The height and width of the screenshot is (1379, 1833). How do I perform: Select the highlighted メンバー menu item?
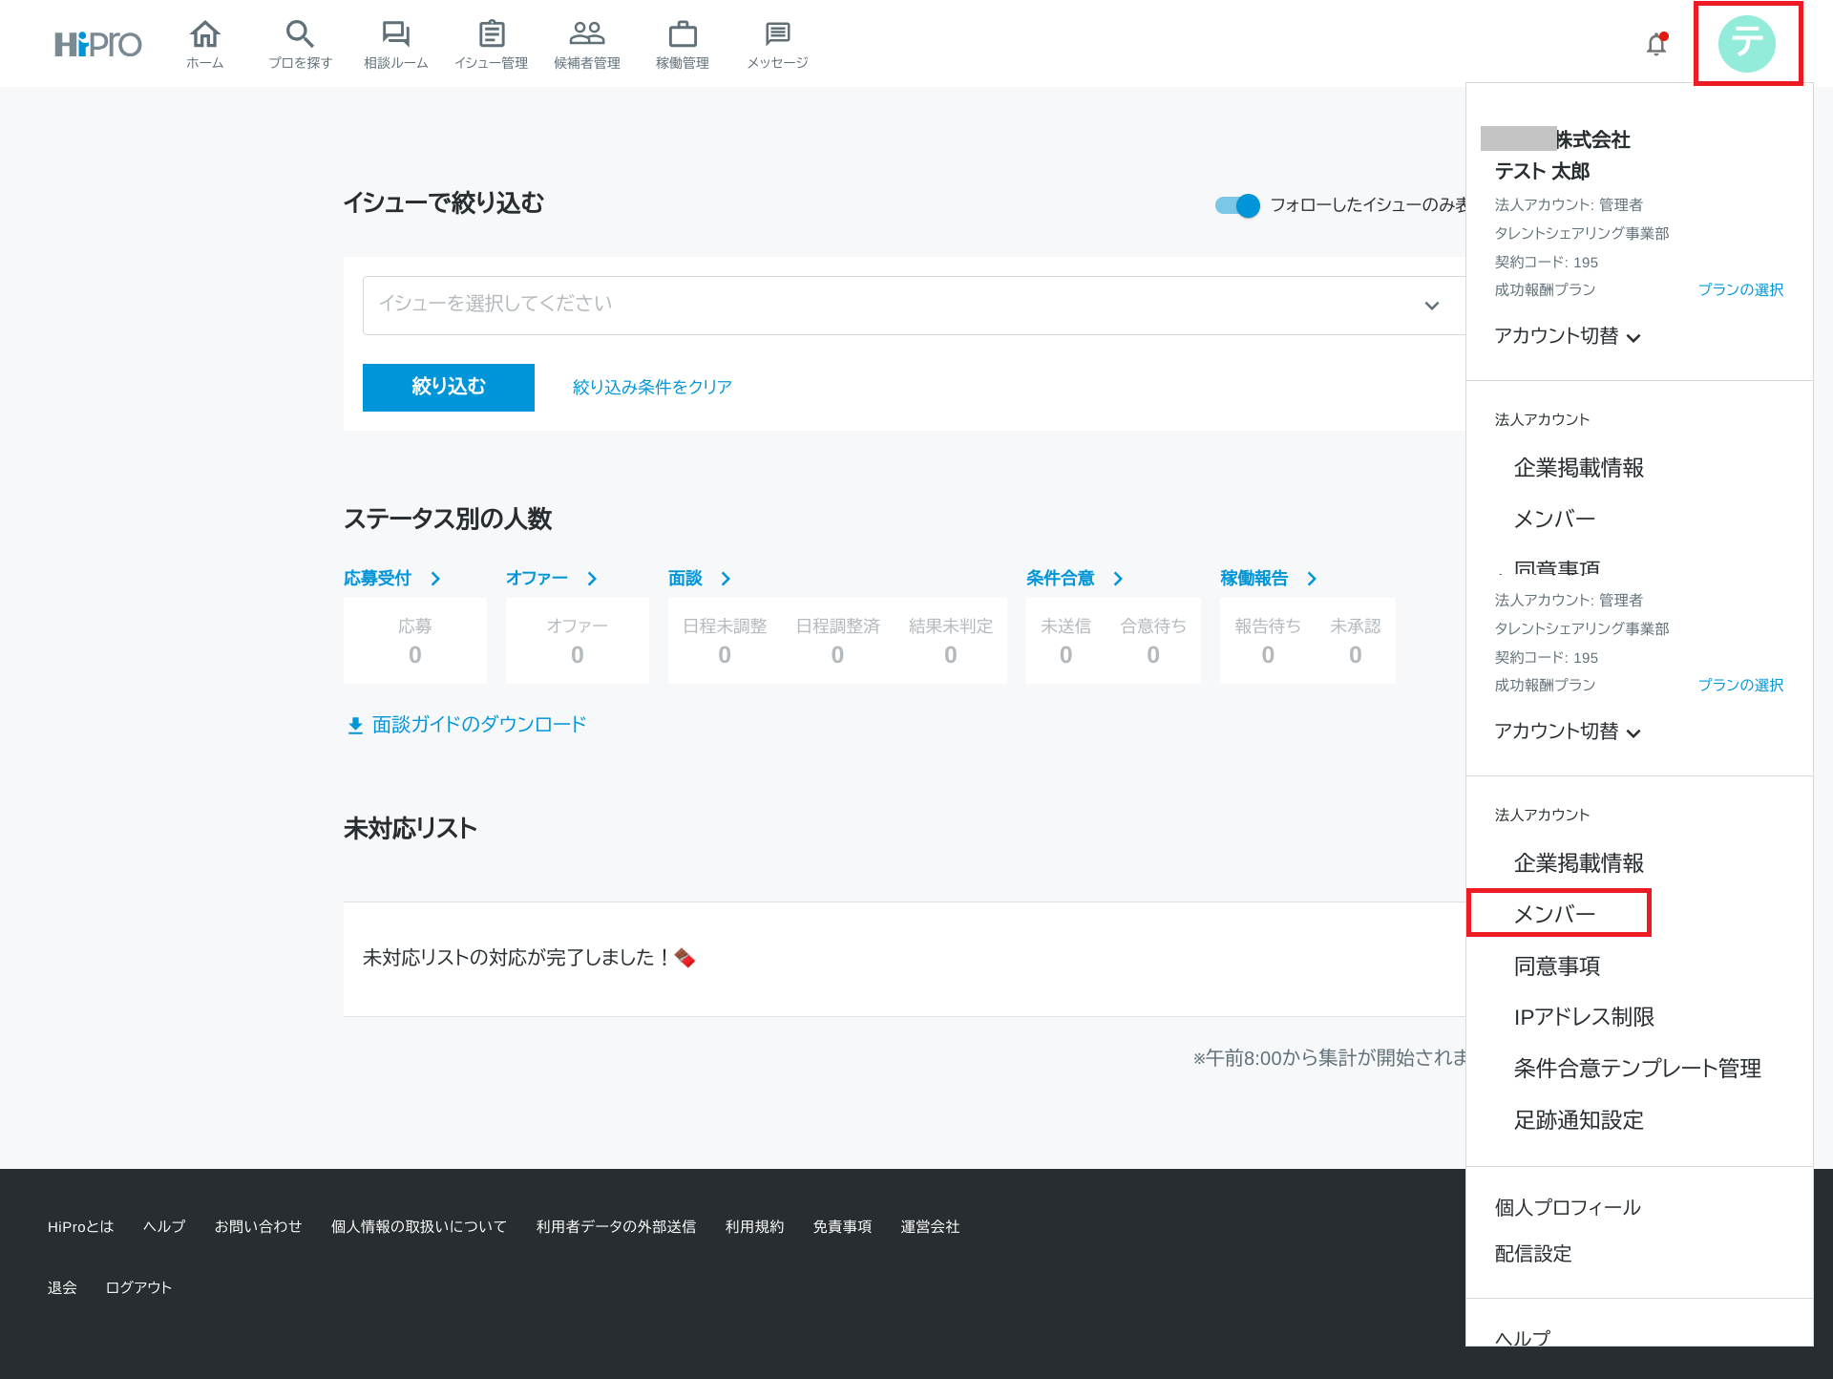click(1555, 914)
